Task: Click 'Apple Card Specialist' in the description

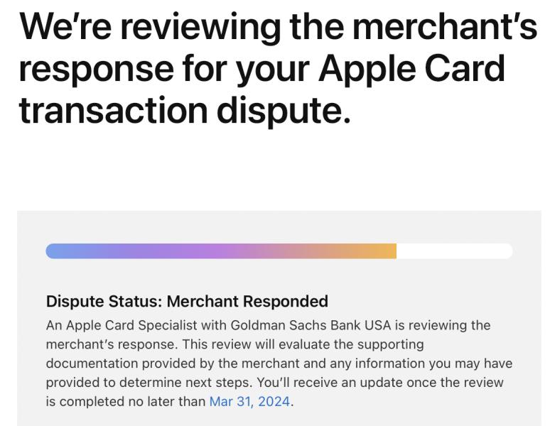Action: [x=131, y=325]
